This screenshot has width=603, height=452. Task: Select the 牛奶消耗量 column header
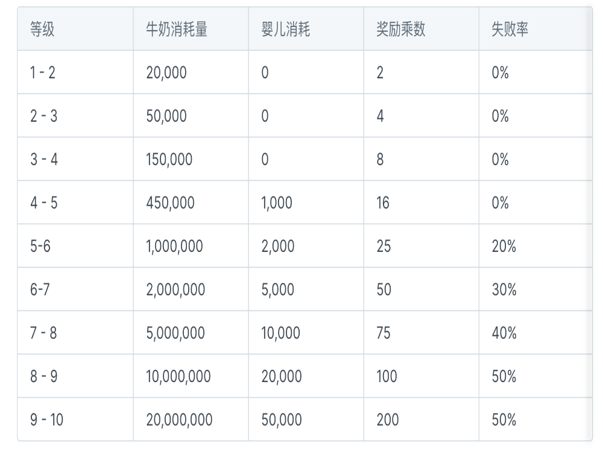tap(191, 29)
